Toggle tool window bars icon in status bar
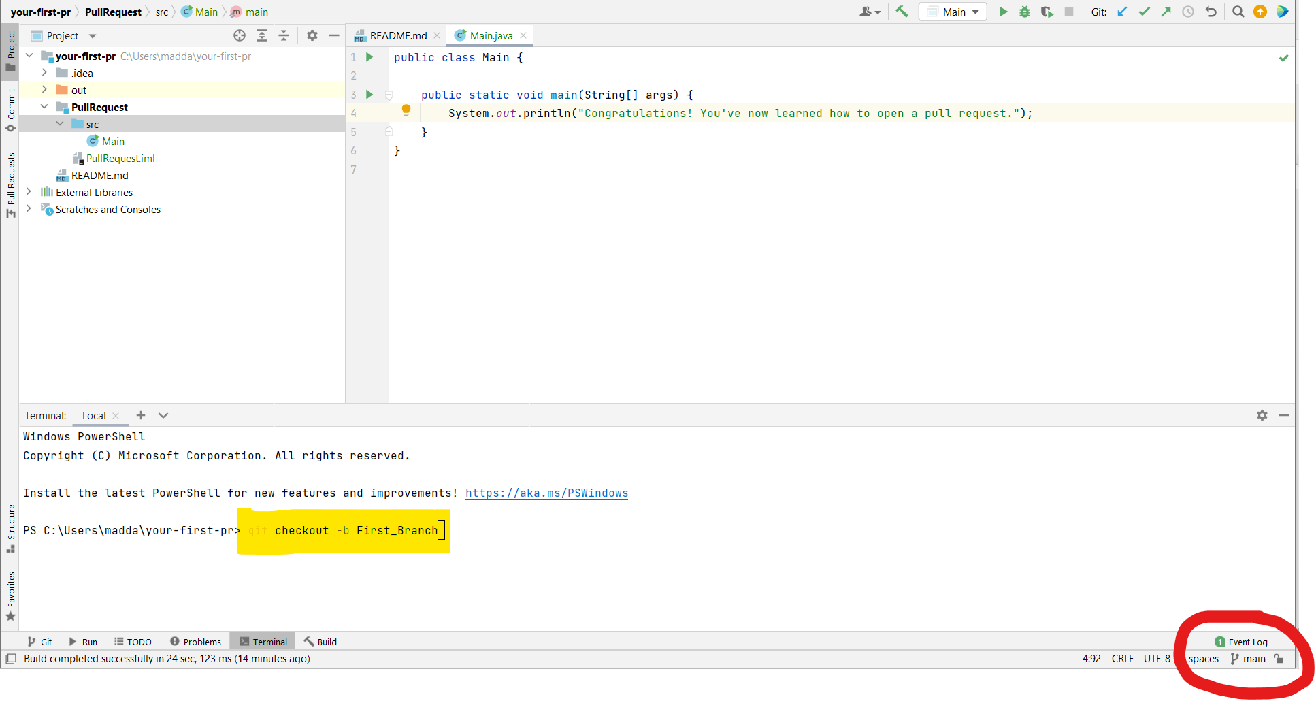Image resolution: width=1316 pixels, height=701 pixels. (11, 659)
